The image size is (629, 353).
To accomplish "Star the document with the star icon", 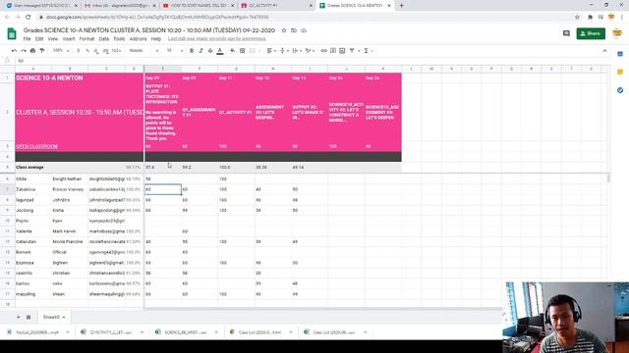I will coord(284,30).
